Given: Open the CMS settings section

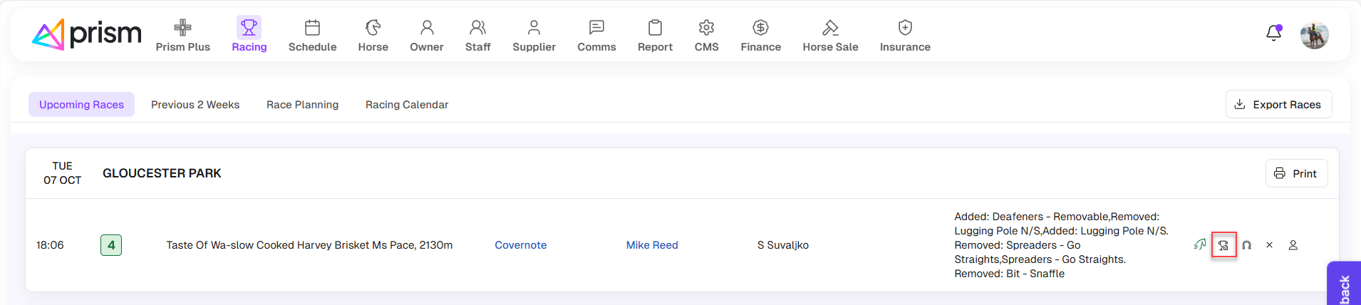Looking at the screenshot, I should click(706, 36).
